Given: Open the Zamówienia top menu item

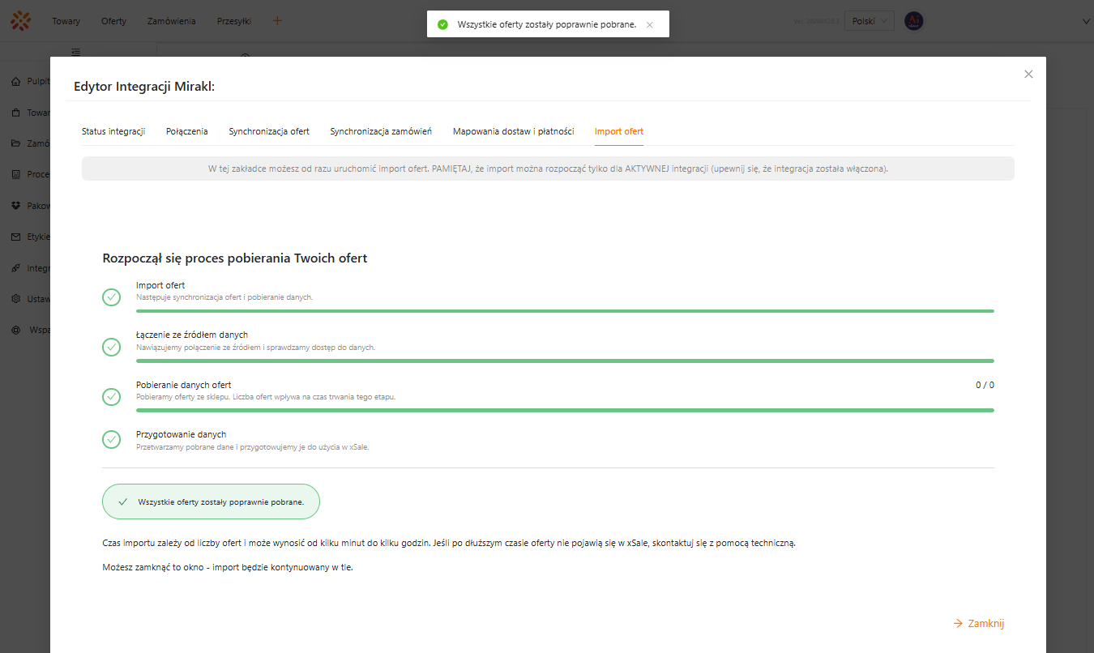Looking at the screenshot, I should coord(171,21).
